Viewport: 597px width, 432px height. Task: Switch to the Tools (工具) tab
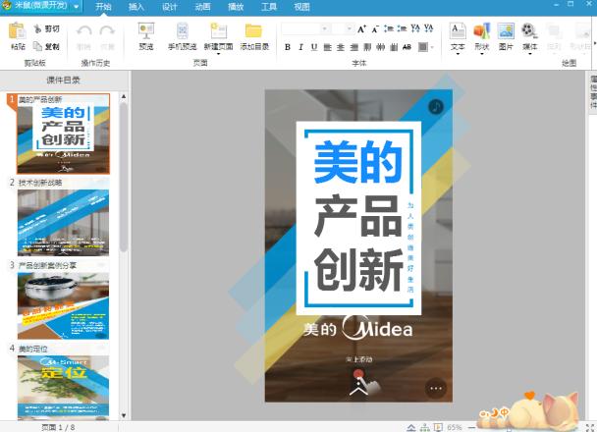tap(268, 7)
